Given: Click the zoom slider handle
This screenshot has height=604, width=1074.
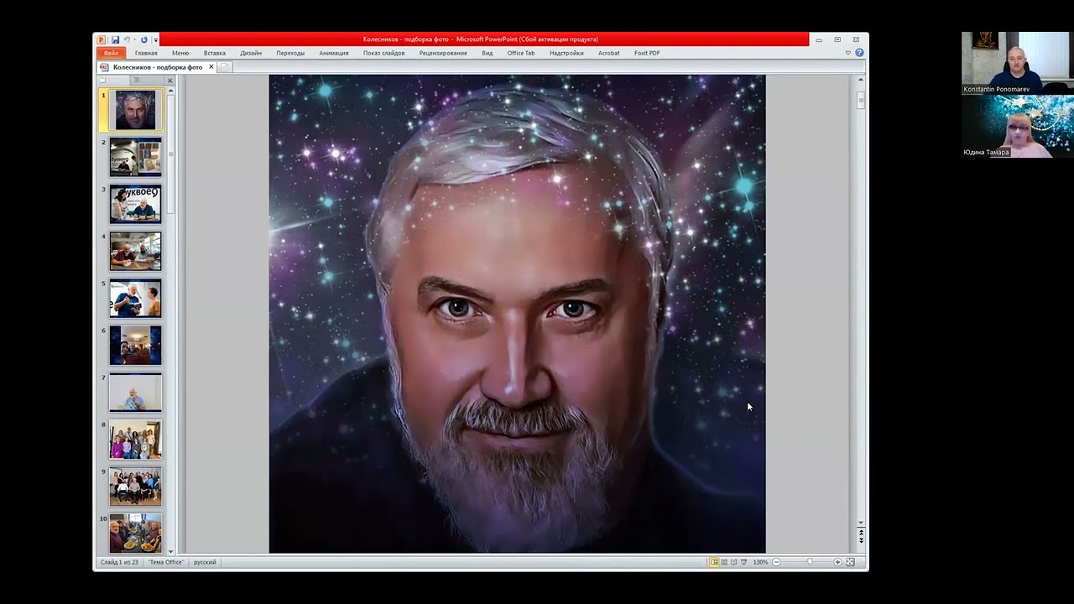Looking at the screenshot, I should point(810,562).
